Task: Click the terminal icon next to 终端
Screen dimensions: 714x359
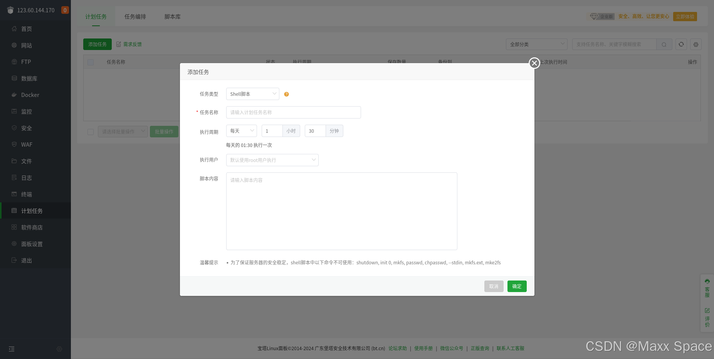Action: pos(14,194)
